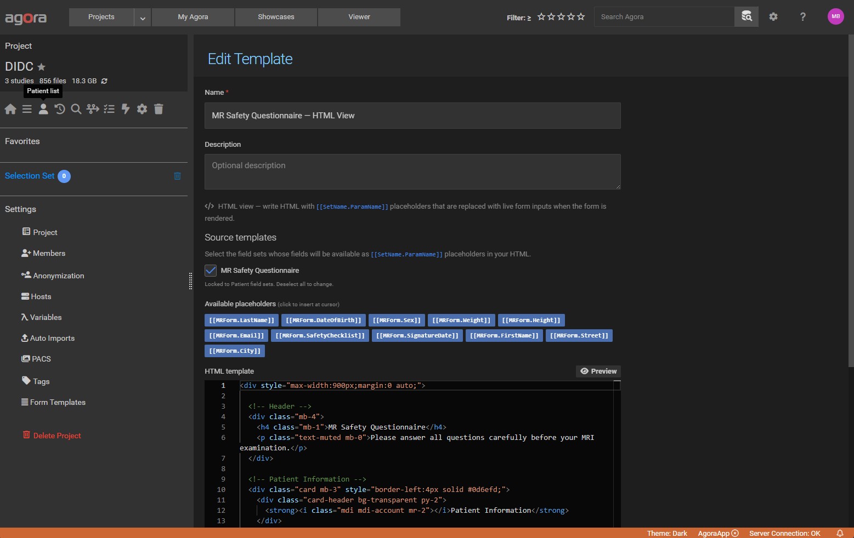
Task: Insert the [[MRForm.Weight]] placeholder
Action: (x=461, y=320)
